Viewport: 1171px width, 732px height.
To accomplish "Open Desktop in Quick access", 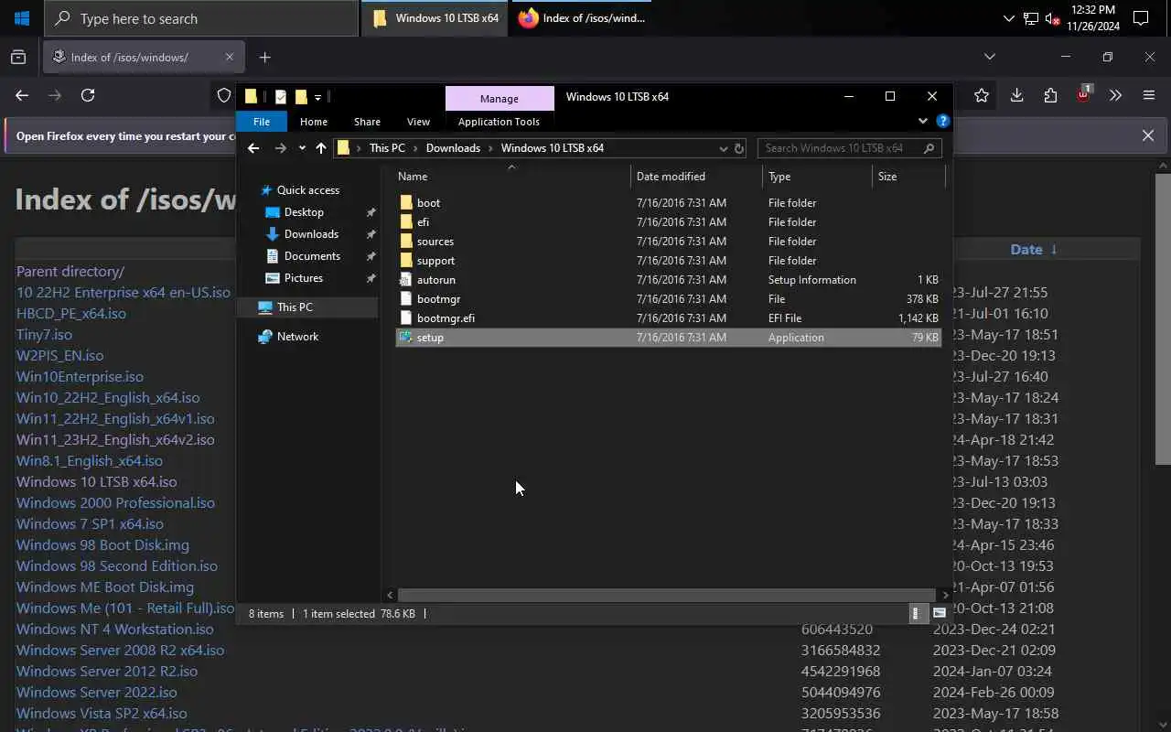I will point(304,212).
